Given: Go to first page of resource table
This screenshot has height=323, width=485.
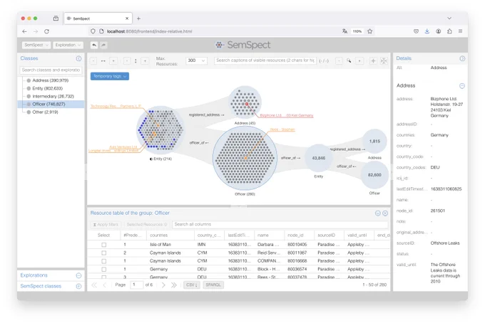Looking at the screenshot, I should (94, 285).
